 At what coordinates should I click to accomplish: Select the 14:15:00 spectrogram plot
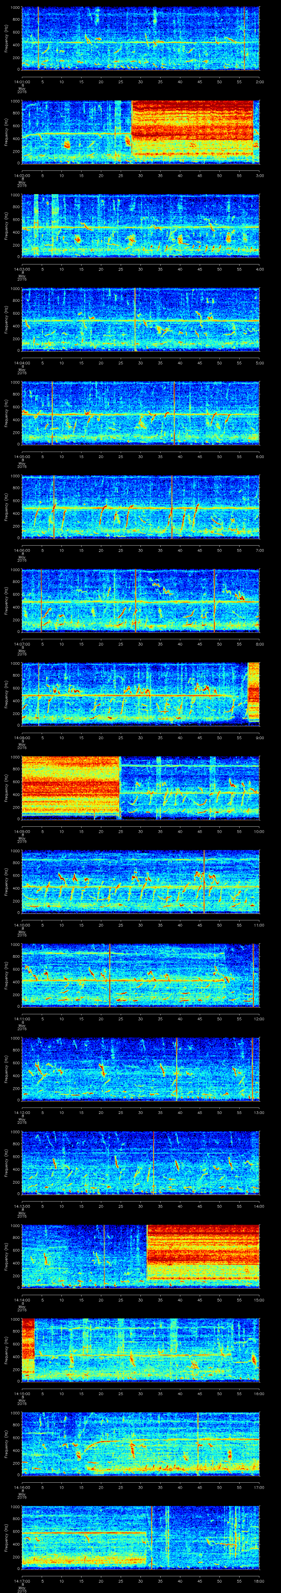[x=141, y=1351]
